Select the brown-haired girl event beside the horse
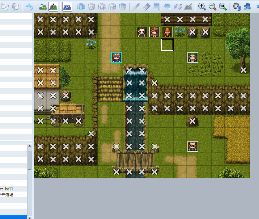Viewport: 259px width, 219px height. [155, 32]
